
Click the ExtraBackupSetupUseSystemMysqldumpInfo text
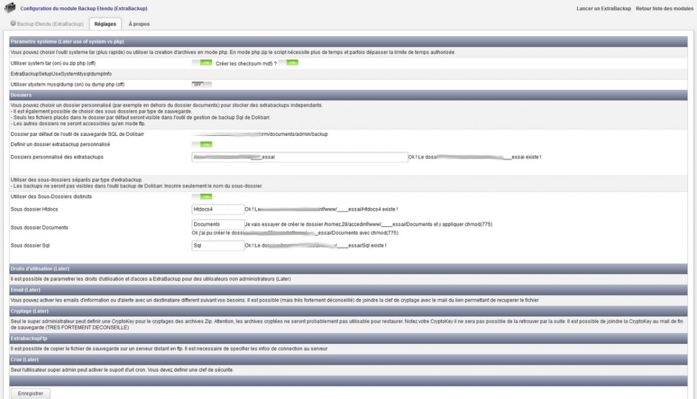coord(61,73)
